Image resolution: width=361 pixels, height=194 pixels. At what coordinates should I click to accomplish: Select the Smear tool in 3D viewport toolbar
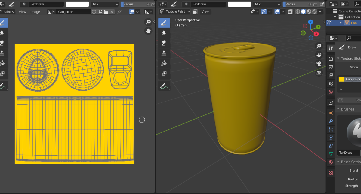pos(164,43)
